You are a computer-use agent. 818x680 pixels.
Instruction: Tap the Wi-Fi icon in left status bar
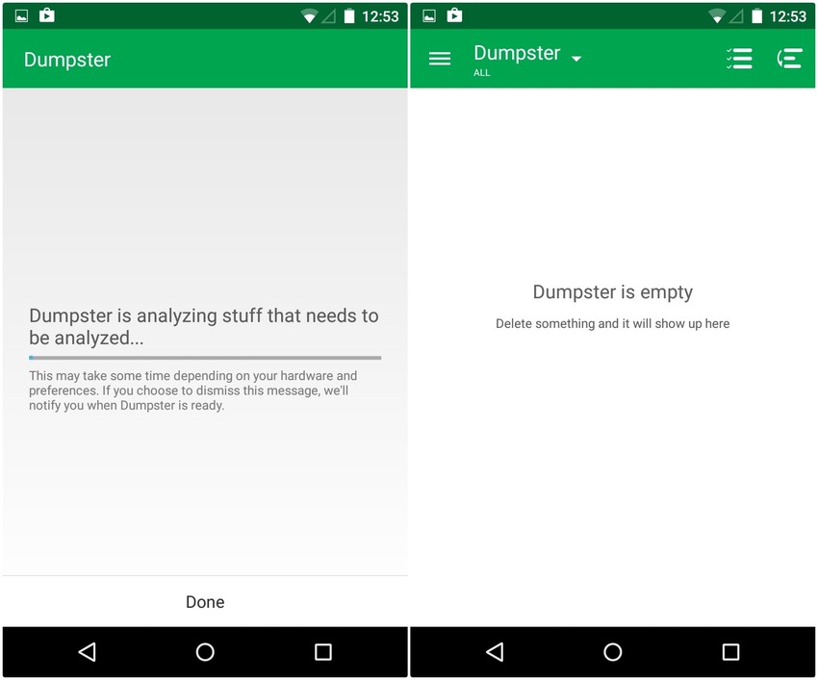[309, 16]
